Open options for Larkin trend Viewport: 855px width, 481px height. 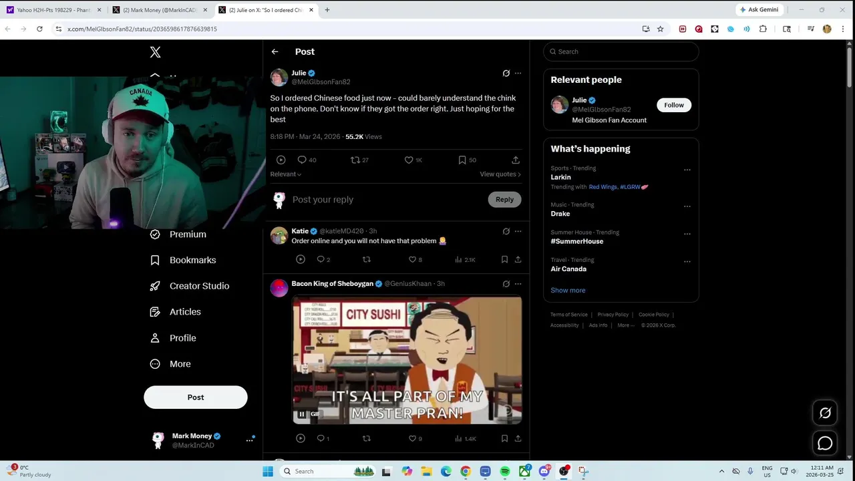tap(687, 170)
